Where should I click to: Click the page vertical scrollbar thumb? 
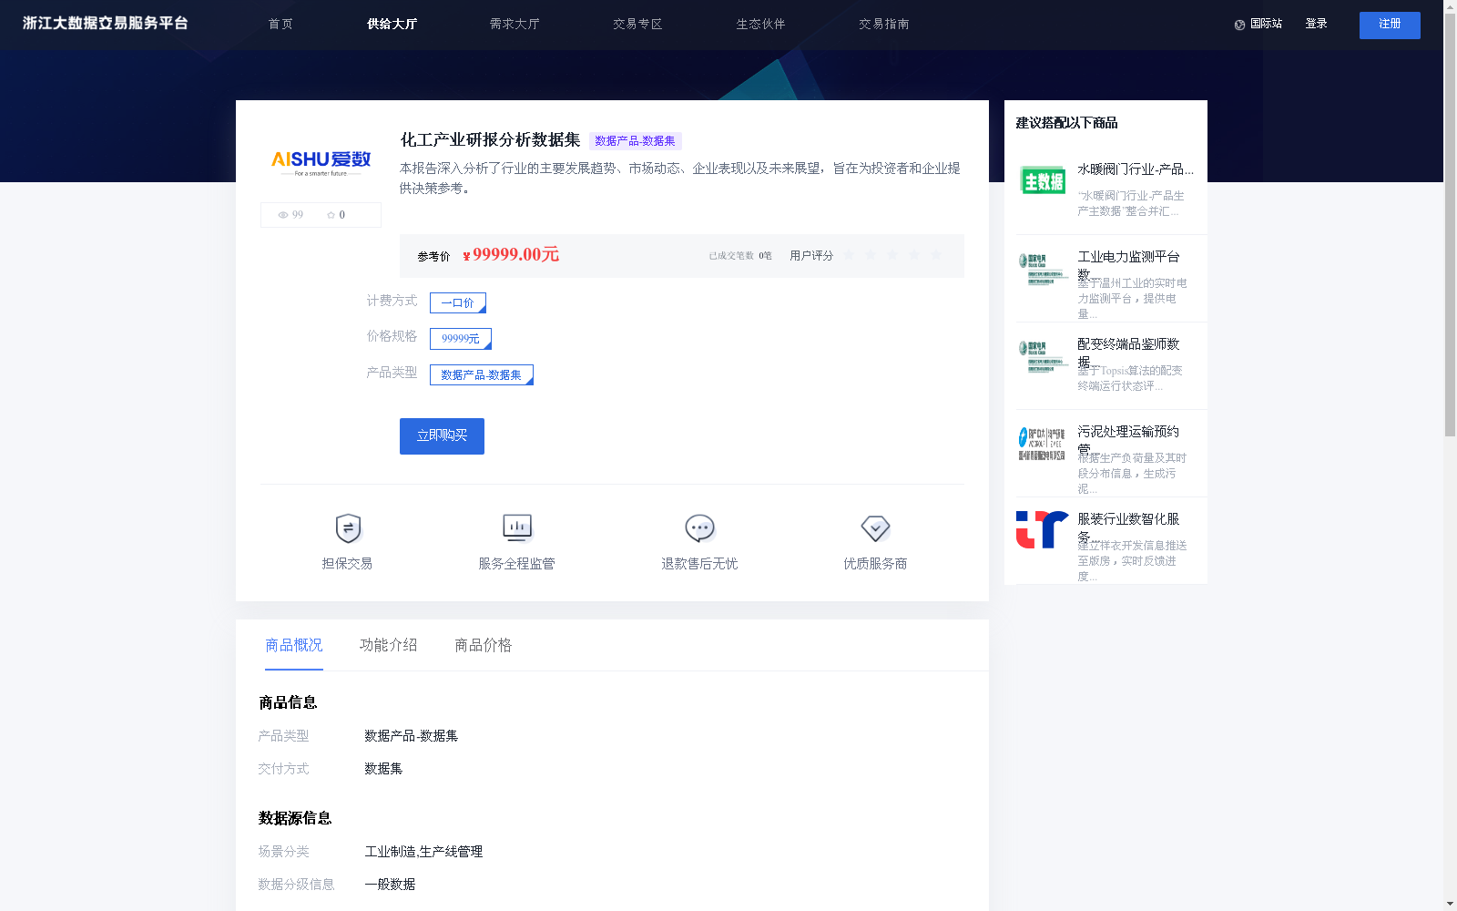[x=1450, y=224]
